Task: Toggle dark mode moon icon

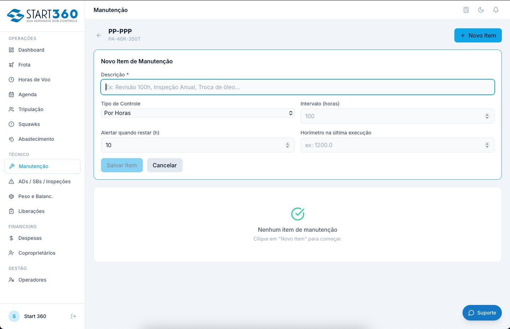Action: [x=481, y=10]
